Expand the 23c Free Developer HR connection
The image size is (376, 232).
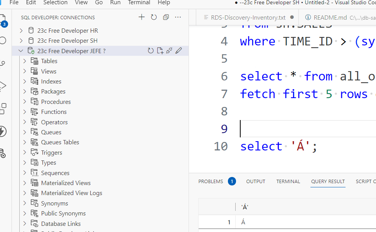(x=21, y=30)
